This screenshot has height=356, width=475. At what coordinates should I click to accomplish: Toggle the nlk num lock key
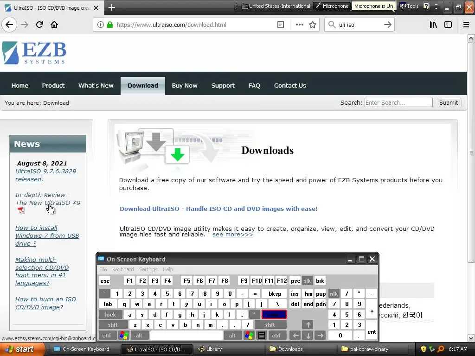pos(334,293)
